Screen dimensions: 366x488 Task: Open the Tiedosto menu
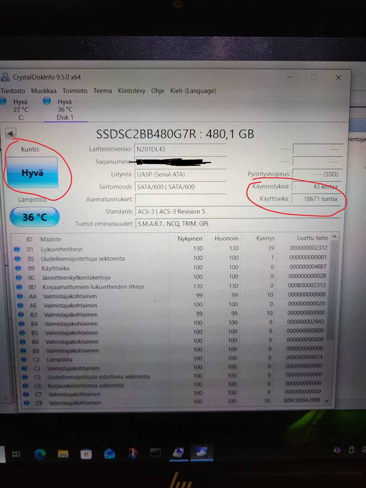tap(13, 91)
